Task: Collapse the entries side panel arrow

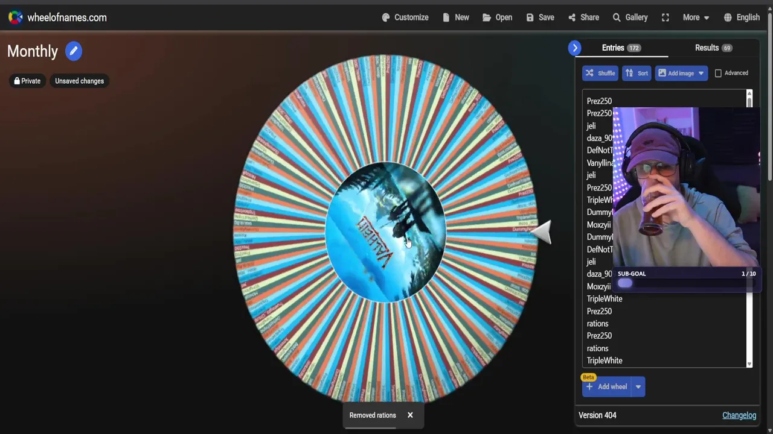Action: 575,48
